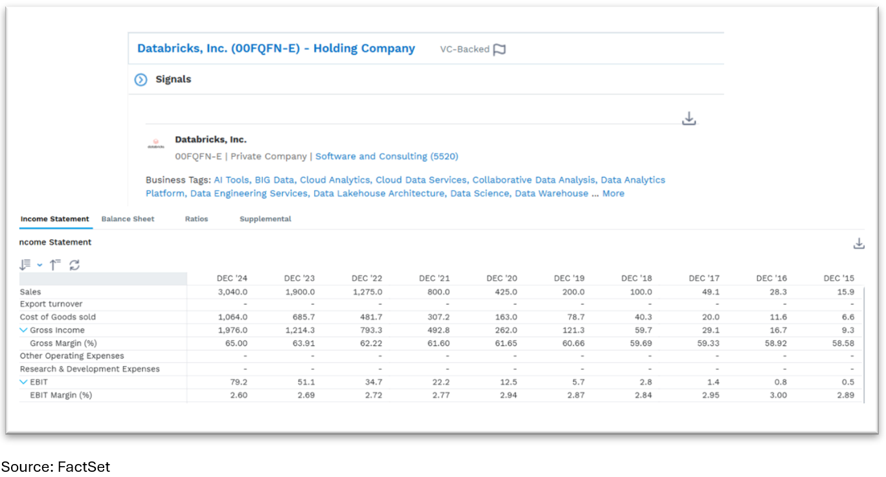This screenshot has height=477, width=886.
Task: Click the Databricks, Inc. company name heading
Action: click(210, 139)
